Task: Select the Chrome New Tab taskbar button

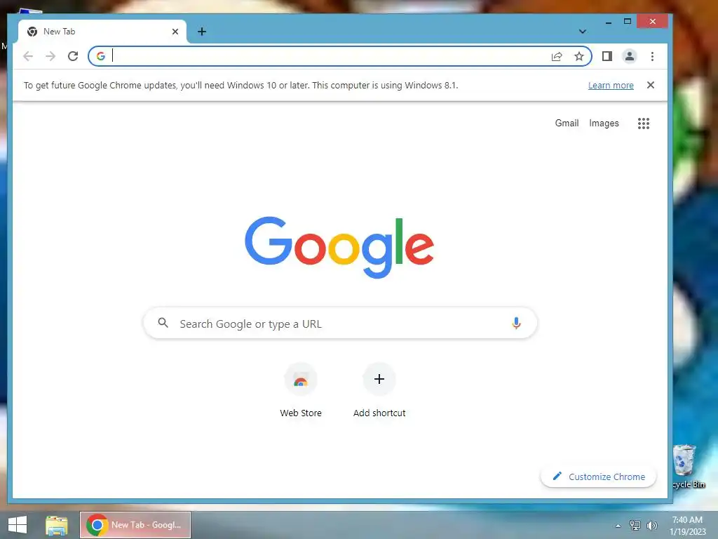Action: (x=135, y=525)
